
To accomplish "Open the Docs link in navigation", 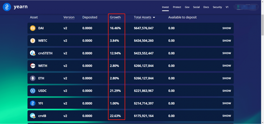I will coord(206,7).
